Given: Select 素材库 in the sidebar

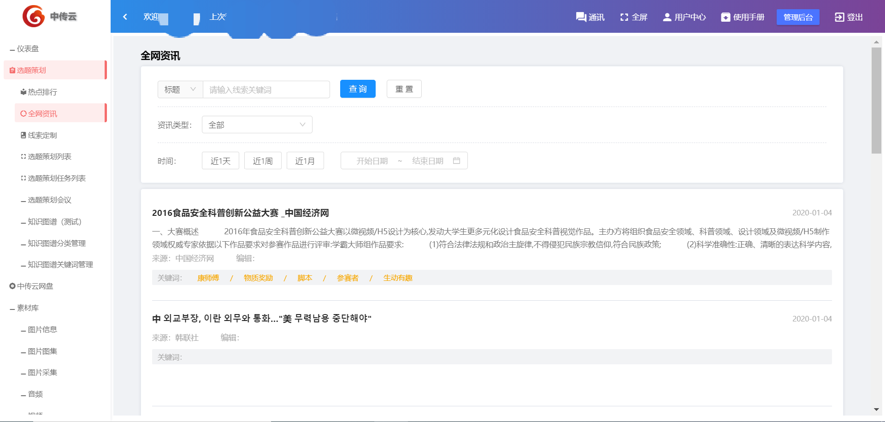Looking at the screenshot, I should tap(28, 308).
